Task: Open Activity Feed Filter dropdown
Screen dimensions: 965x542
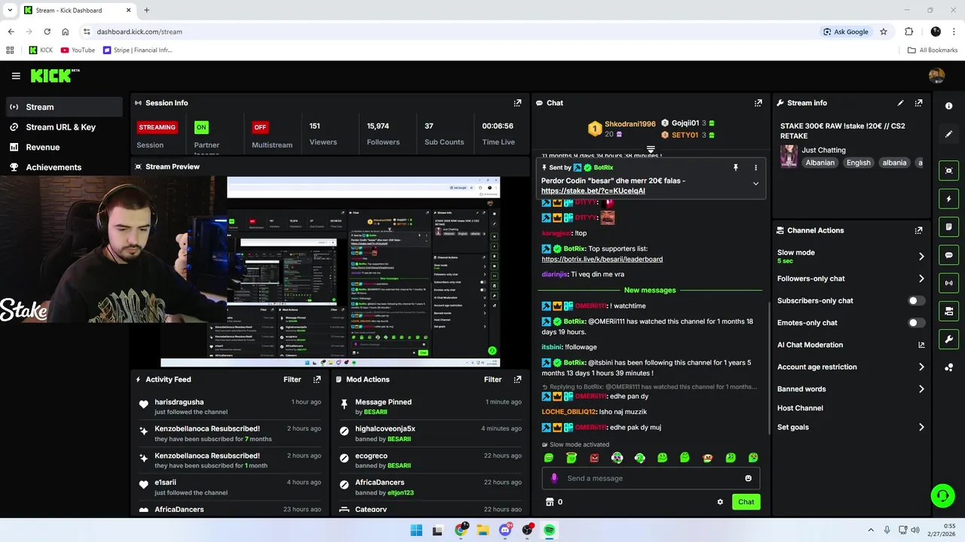Action: (292, 379)
